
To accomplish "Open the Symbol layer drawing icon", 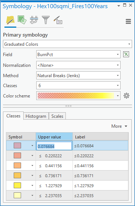I will [x=34, y=20].
